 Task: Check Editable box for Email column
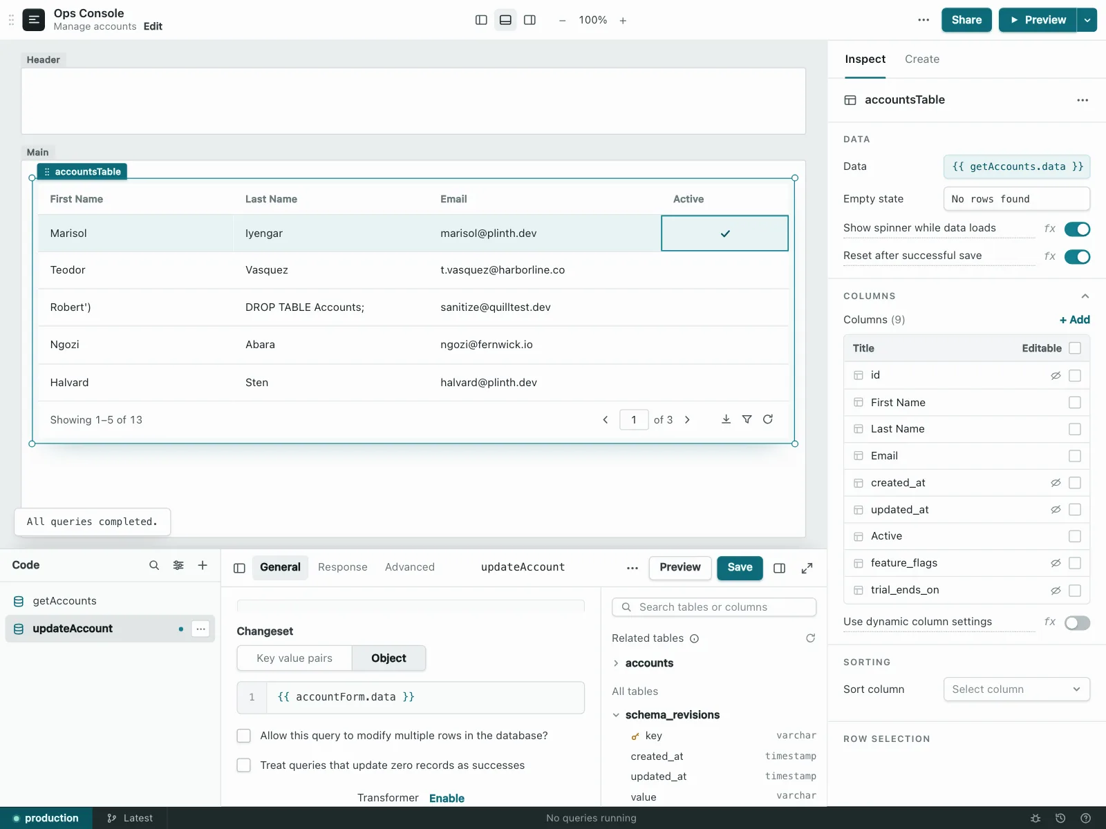coord(1075,456)
